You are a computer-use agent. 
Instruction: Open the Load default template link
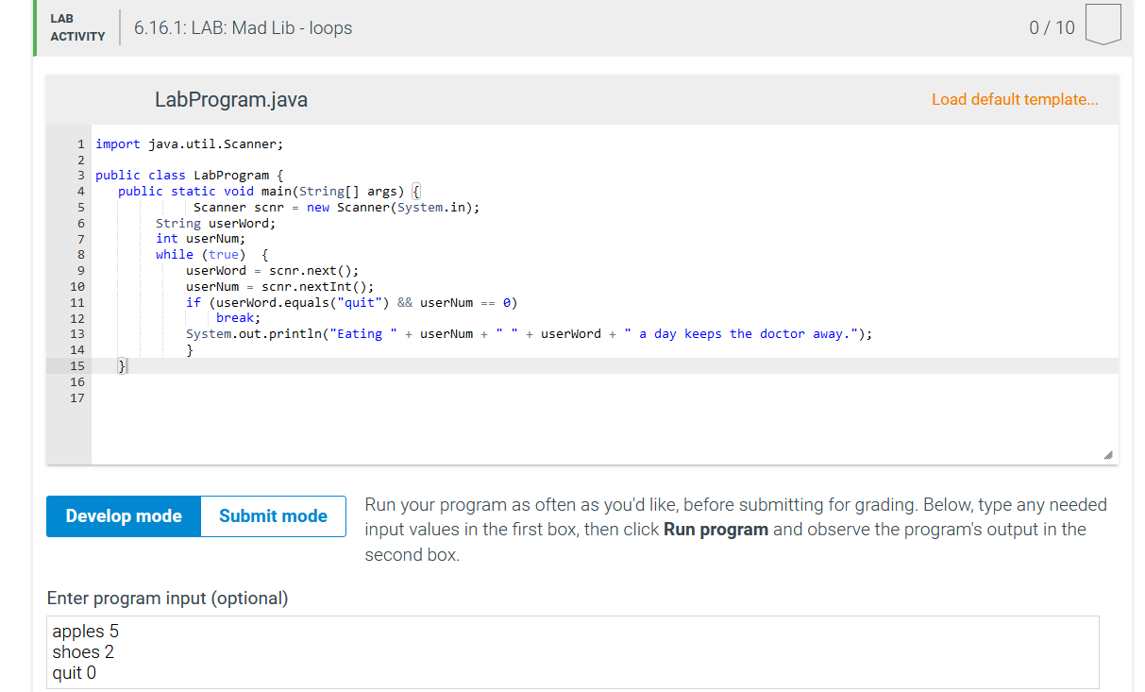[1015, 99]
